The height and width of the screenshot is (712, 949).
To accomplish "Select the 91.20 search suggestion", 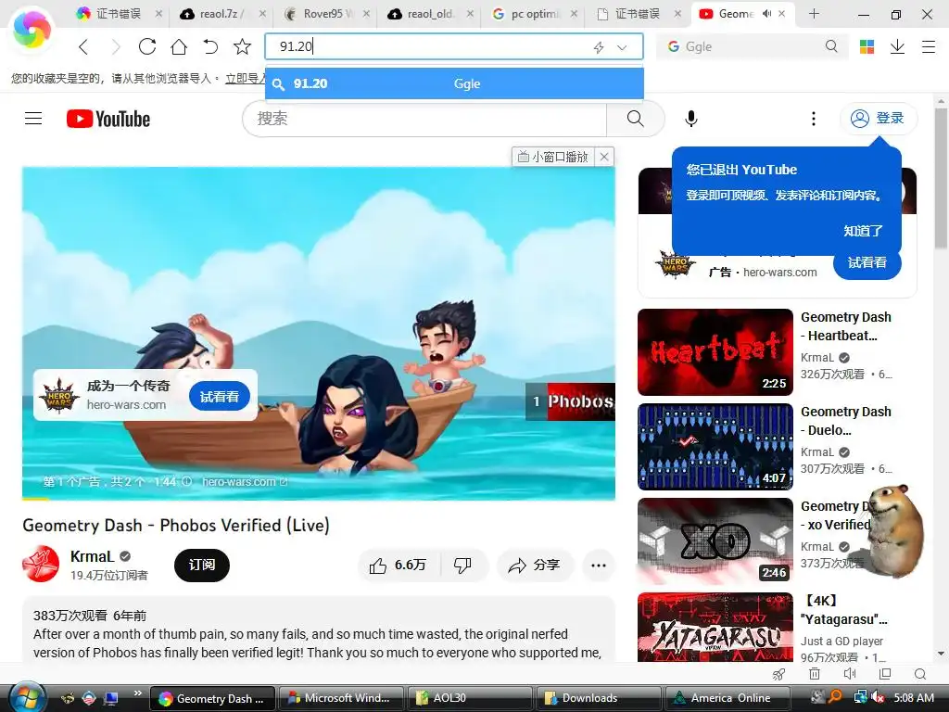I will tap(454, 83).
